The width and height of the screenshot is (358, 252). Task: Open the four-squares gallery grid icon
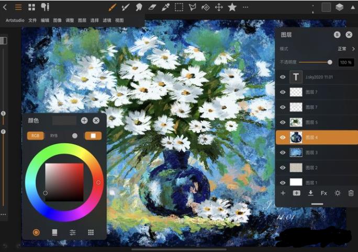click(x=31, y=7)
